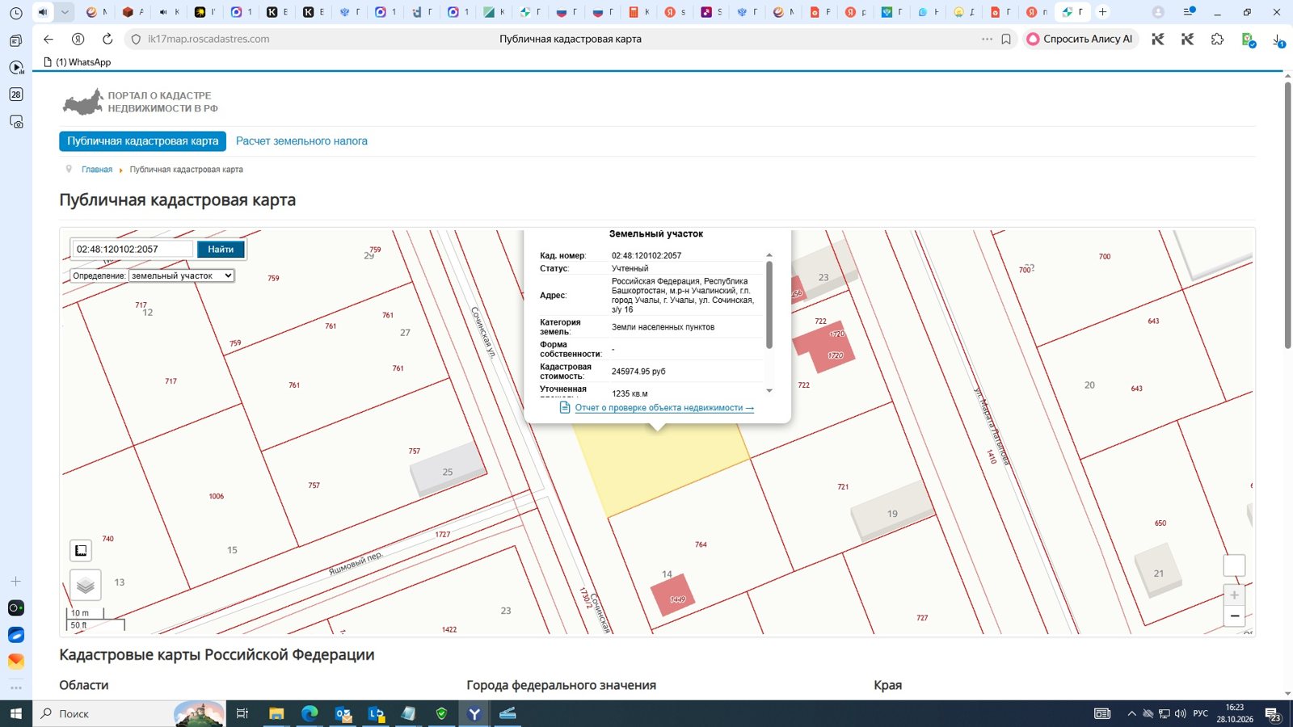Open the browser extensions puzzle icon

[1217, 39]
